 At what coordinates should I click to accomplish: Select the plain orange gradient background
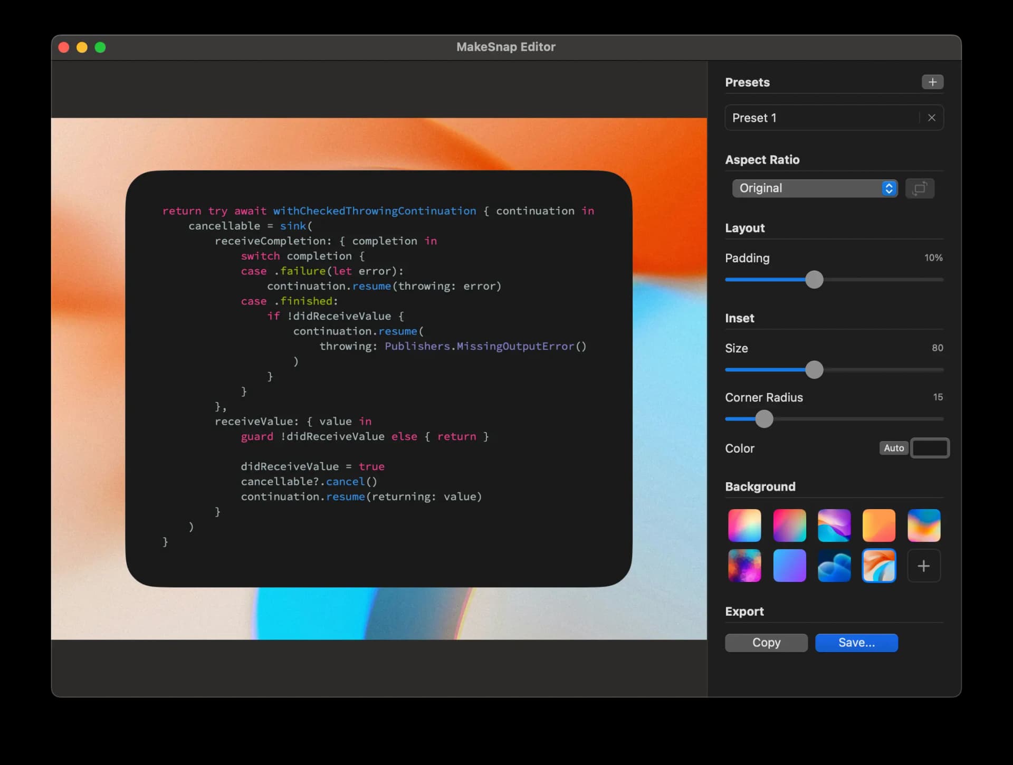(879, 525)
